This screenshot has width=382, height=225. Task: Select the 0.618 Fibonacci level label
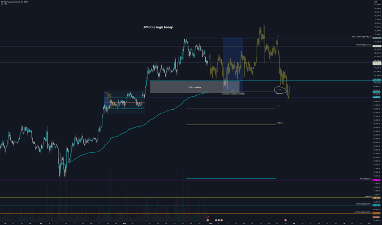pyautogui.click(x=280, y=123)
